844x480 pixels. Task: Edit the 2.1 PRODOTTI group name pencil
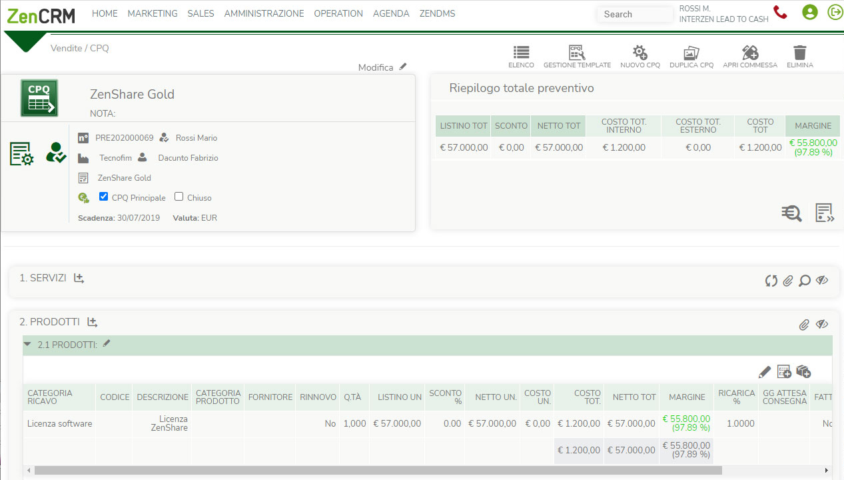pos(107,344)
